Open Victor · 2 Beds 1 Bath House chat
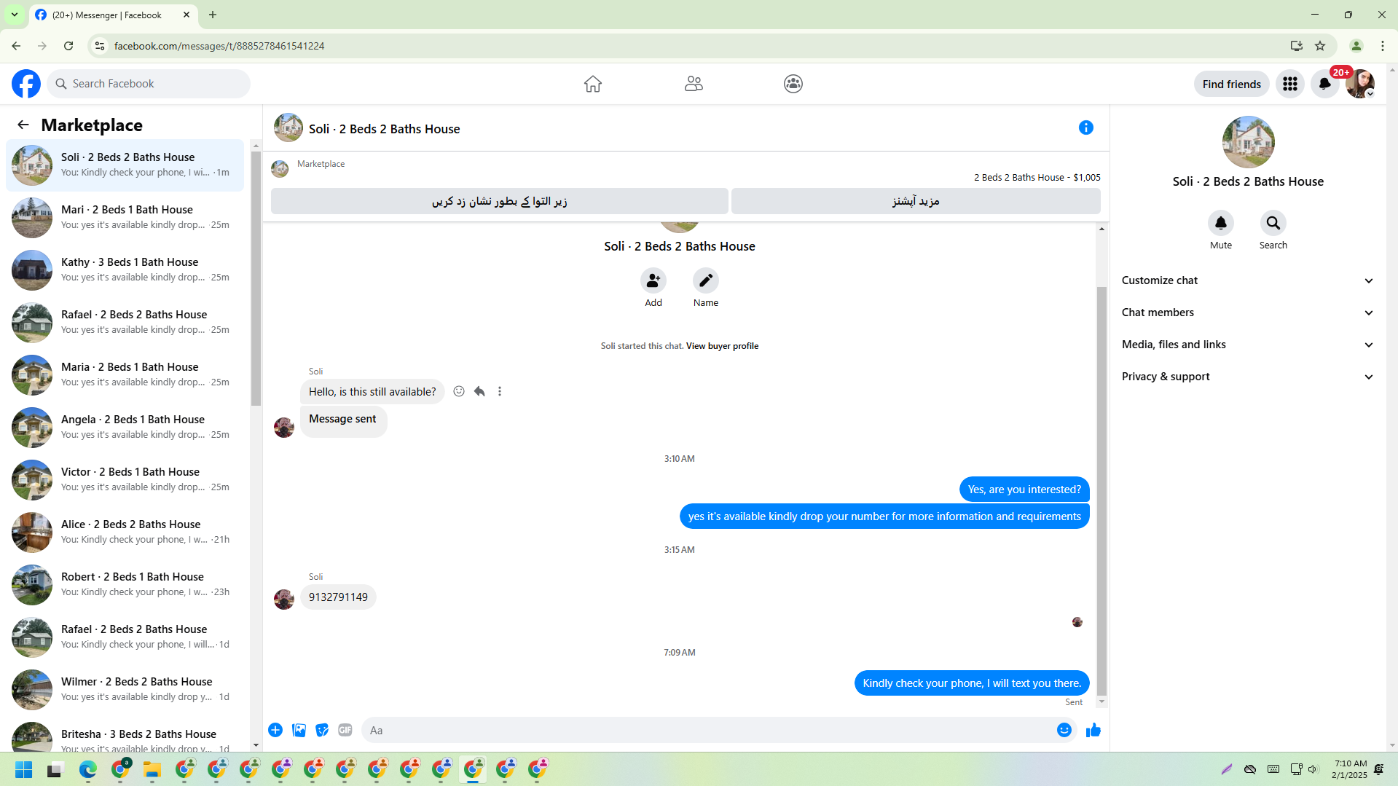This screenshot has height=786, width=1398. click(125, 480)
